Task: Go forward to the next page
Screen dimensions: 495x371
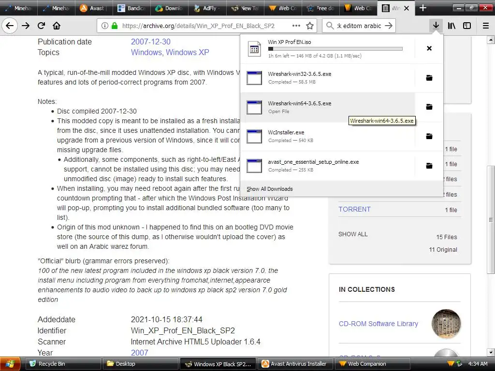Action: click(26, 26)
